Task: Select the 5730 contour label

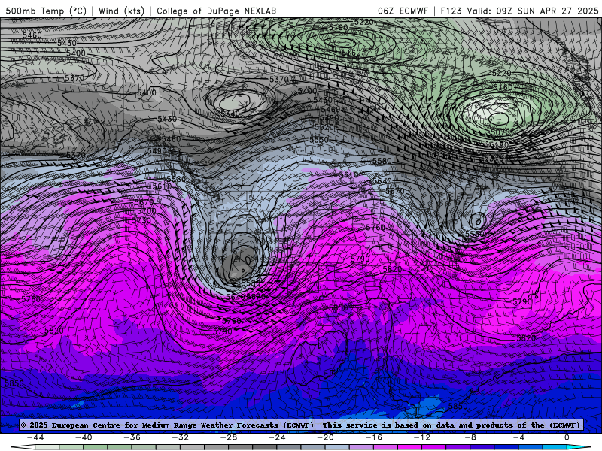Action: 141,220
